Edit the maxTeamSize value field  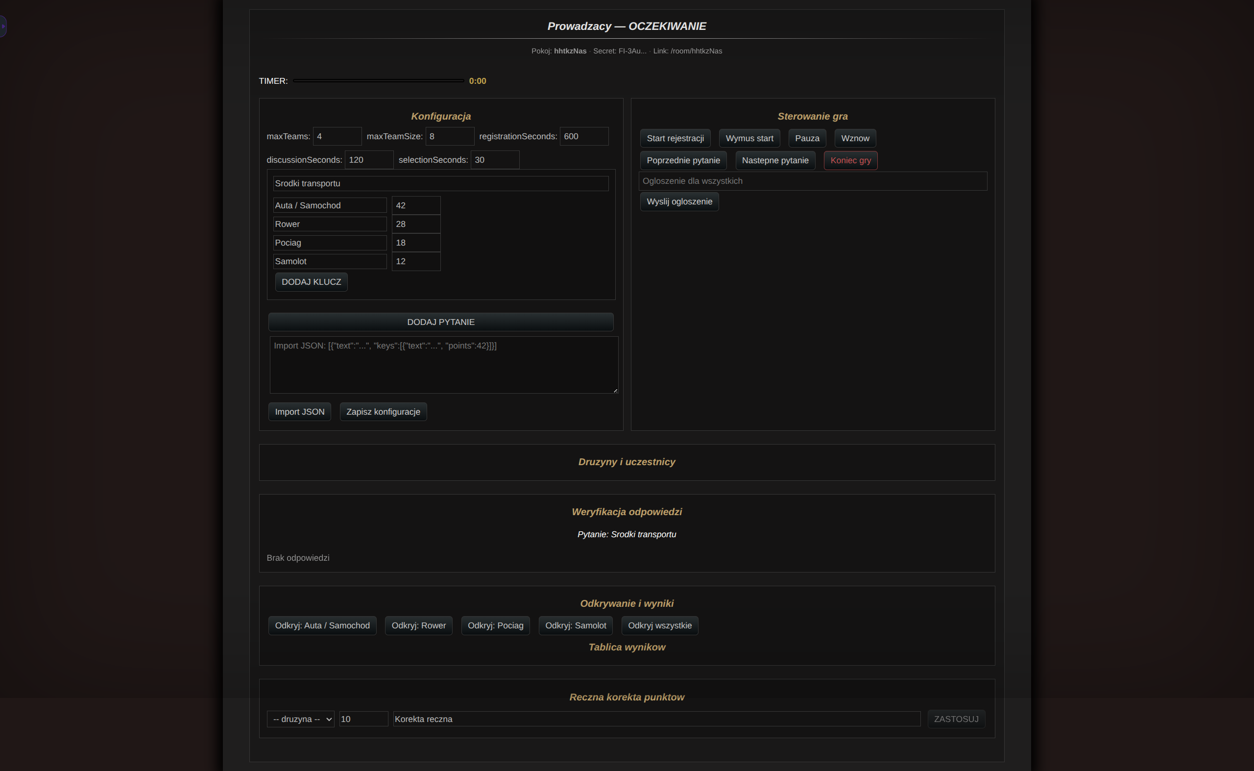(x=449, y=136)
